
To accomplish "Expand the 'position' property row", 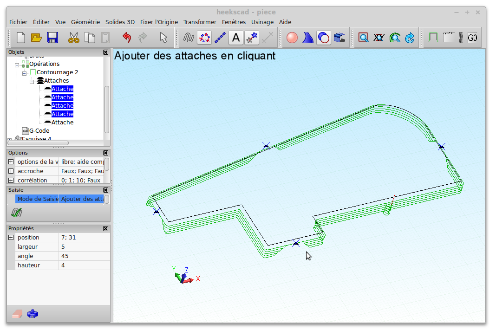I will 11,238.
